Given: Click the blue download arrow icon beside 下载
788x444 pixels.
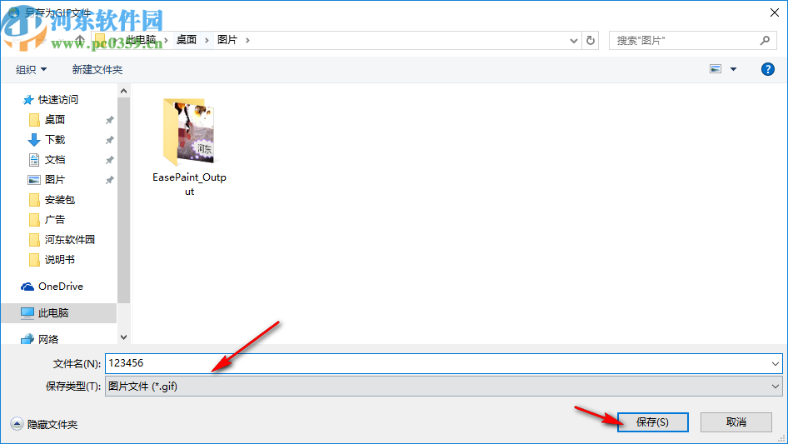Looking at the screenshot, I should click(x=33, y=140).
